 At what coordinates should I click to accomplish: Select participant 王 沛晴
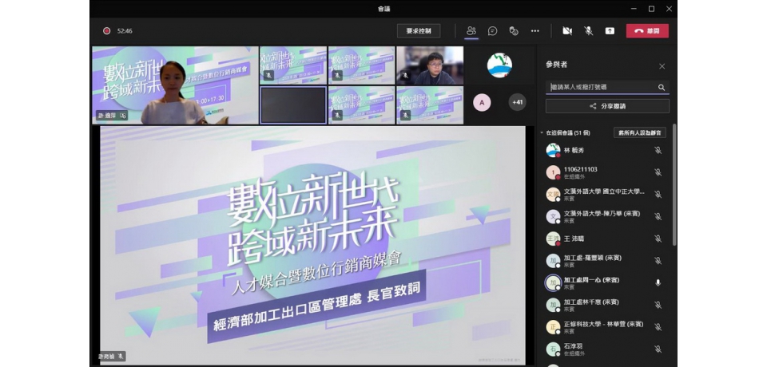pyautogui.click(x=574, y=239)
